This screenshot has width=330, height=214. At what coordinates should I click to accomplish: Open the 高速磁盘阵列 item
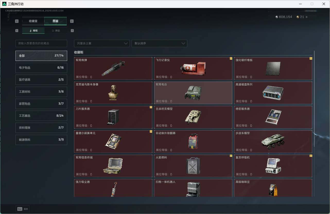[x=273, y=93]
